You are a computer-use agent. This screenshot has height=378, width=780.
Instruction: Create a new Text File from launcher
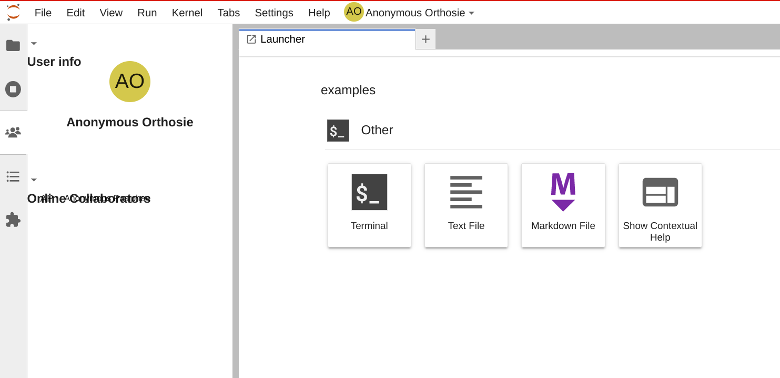[466, 205]
